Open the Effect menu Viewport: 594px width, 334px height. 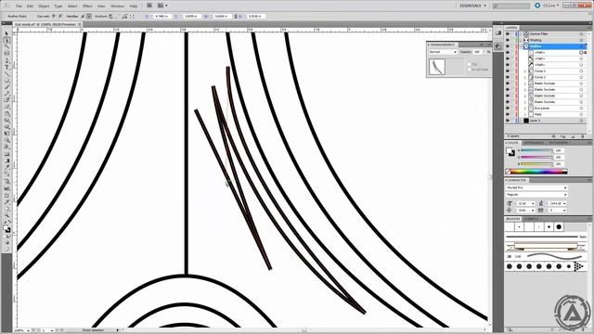(x=87, y=6)
